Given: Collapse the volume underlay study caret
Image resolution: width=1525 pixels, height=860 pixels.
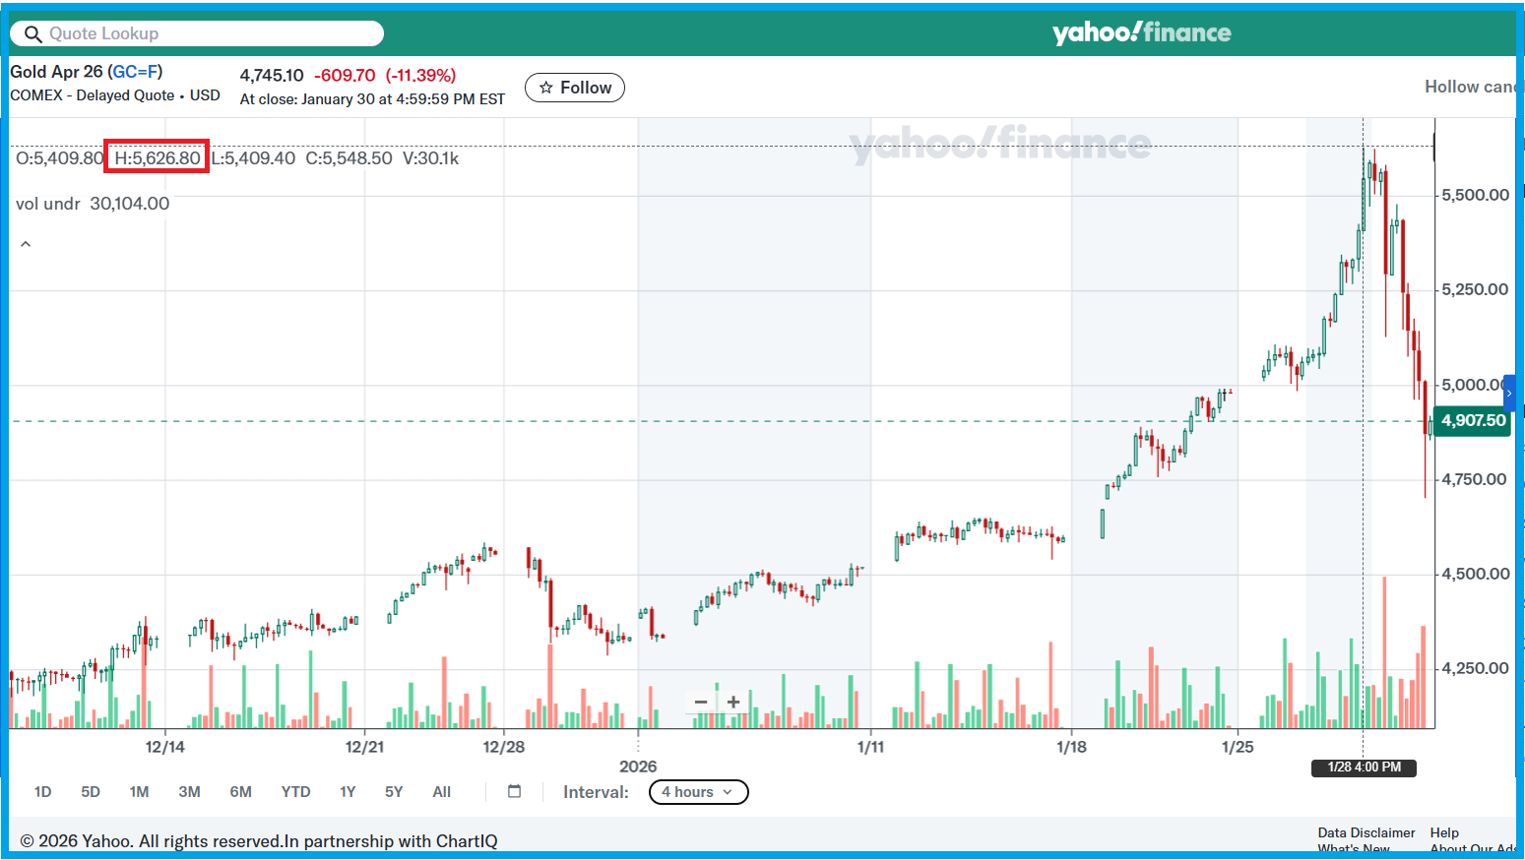Looking at the screenshot, I should [x=26, y=244].
